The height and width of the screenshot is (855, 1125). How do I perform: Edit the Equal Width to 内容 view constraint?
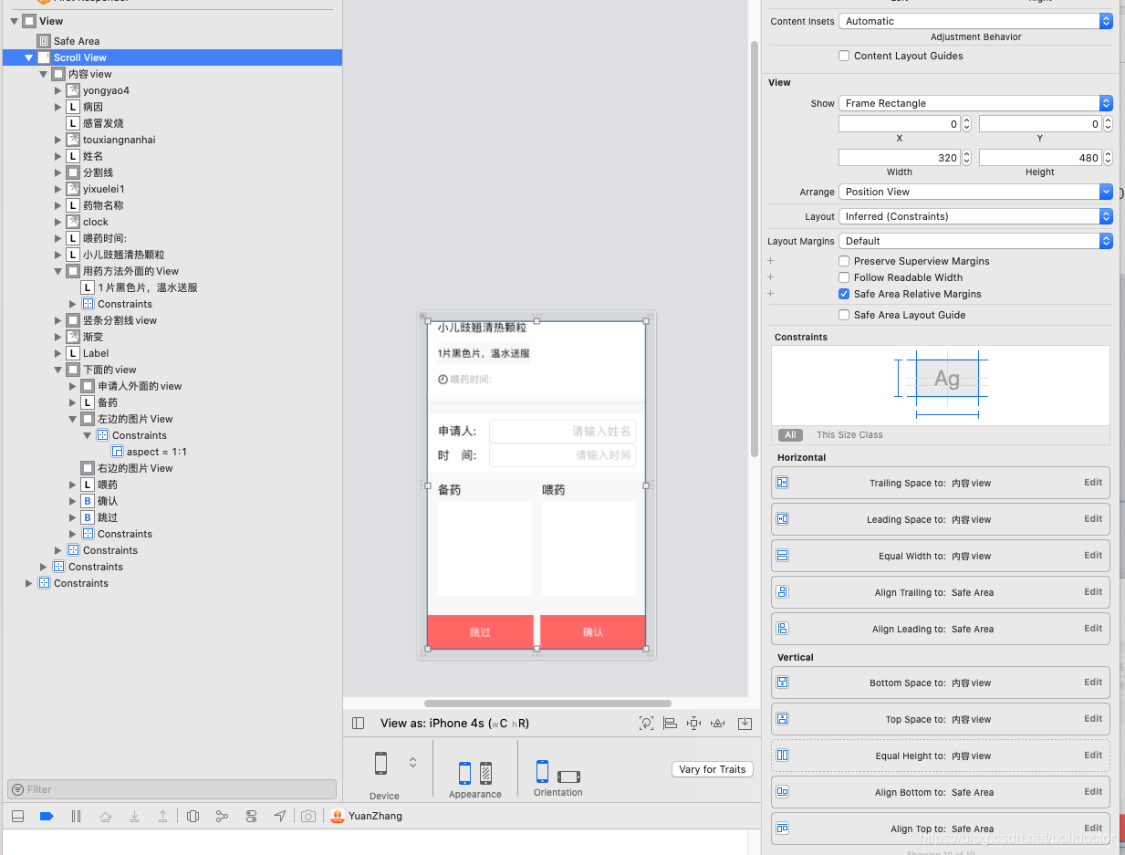1092,555
